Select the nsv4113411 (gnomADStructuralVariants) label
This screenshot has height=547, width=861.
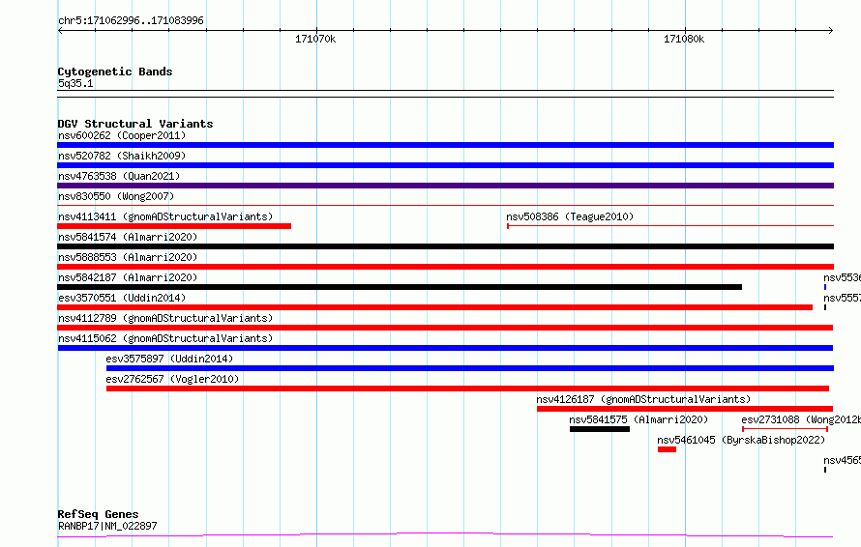(165, 216)
